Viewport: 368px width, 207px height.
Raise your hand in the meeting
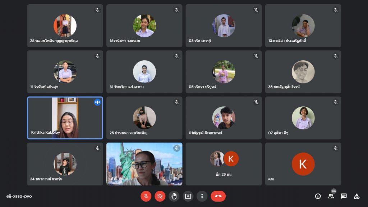[174, 196]
